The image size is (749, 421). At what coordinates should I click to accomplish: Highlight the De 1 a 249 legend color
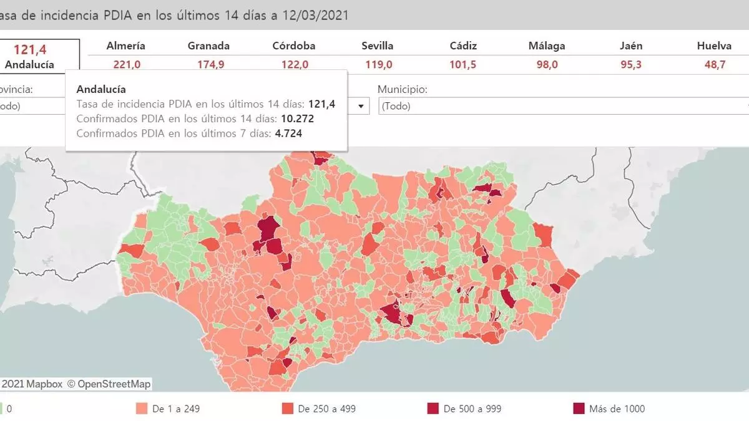click(141, 409)
